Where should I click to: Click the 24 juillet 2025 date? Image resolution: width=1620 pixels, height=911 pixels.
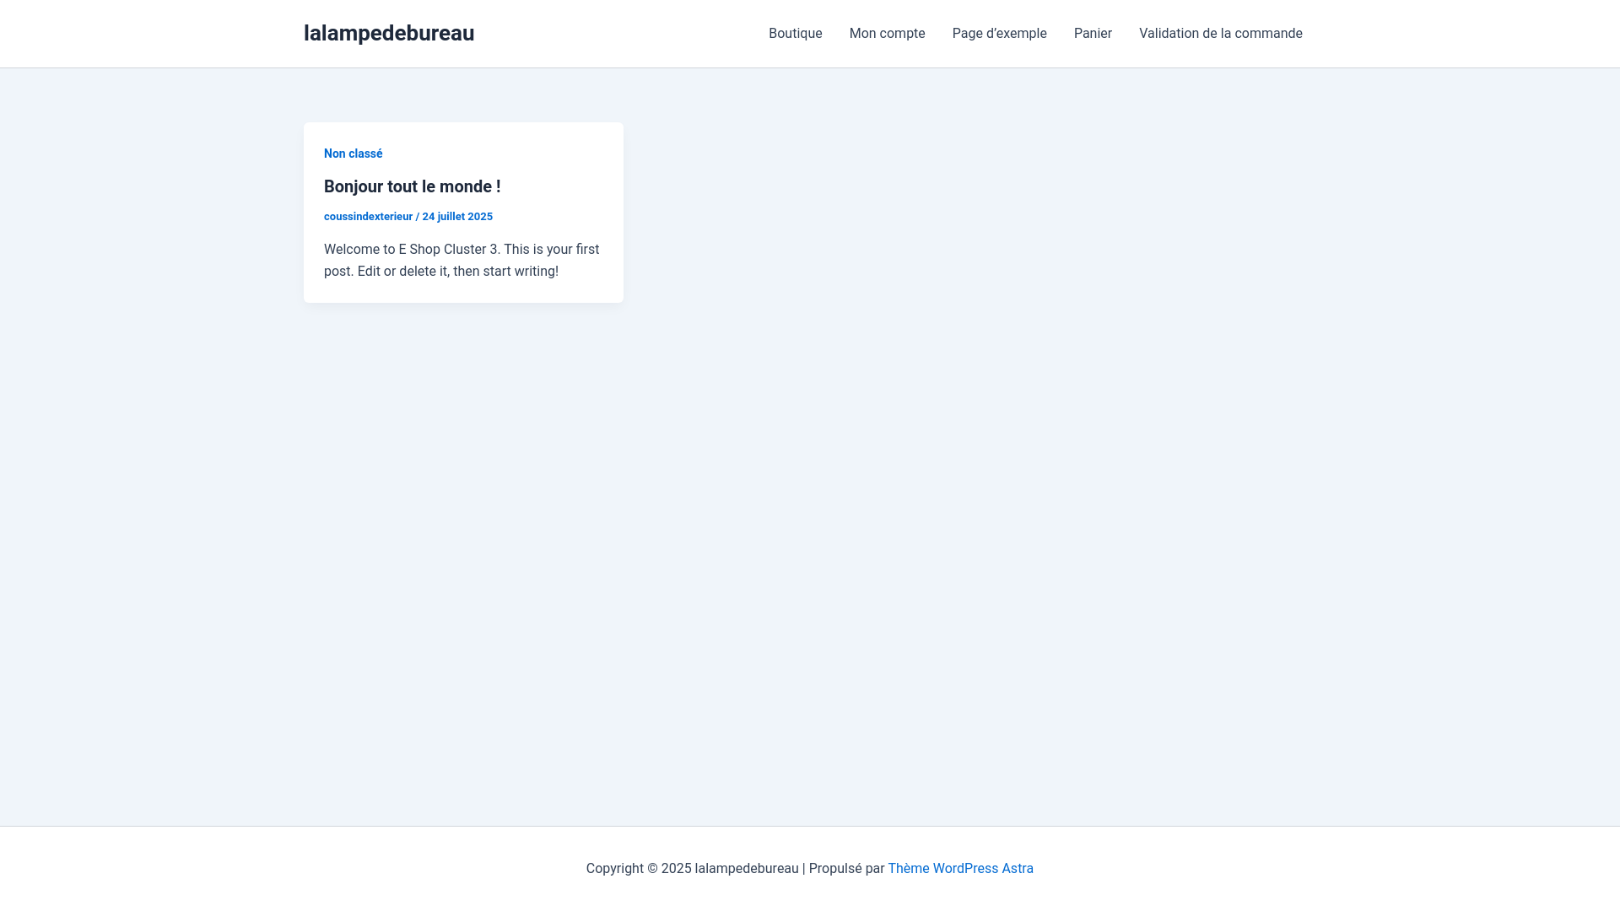pyautogui.click(x=457, y=217)
